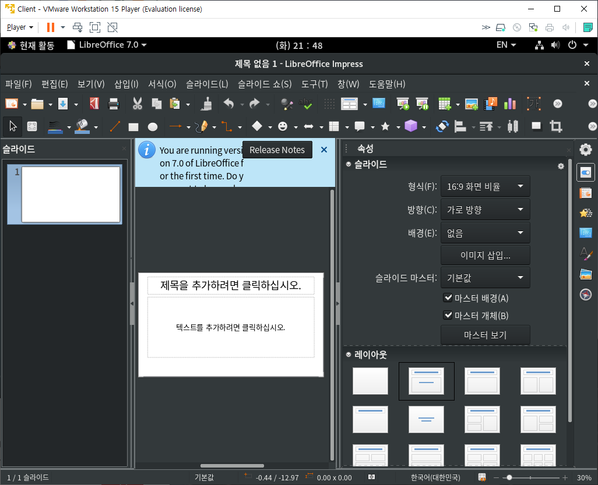Select the Insert Line tool
Screen dimensions: 598x485
pyautogui.click(x=115, y=126)
